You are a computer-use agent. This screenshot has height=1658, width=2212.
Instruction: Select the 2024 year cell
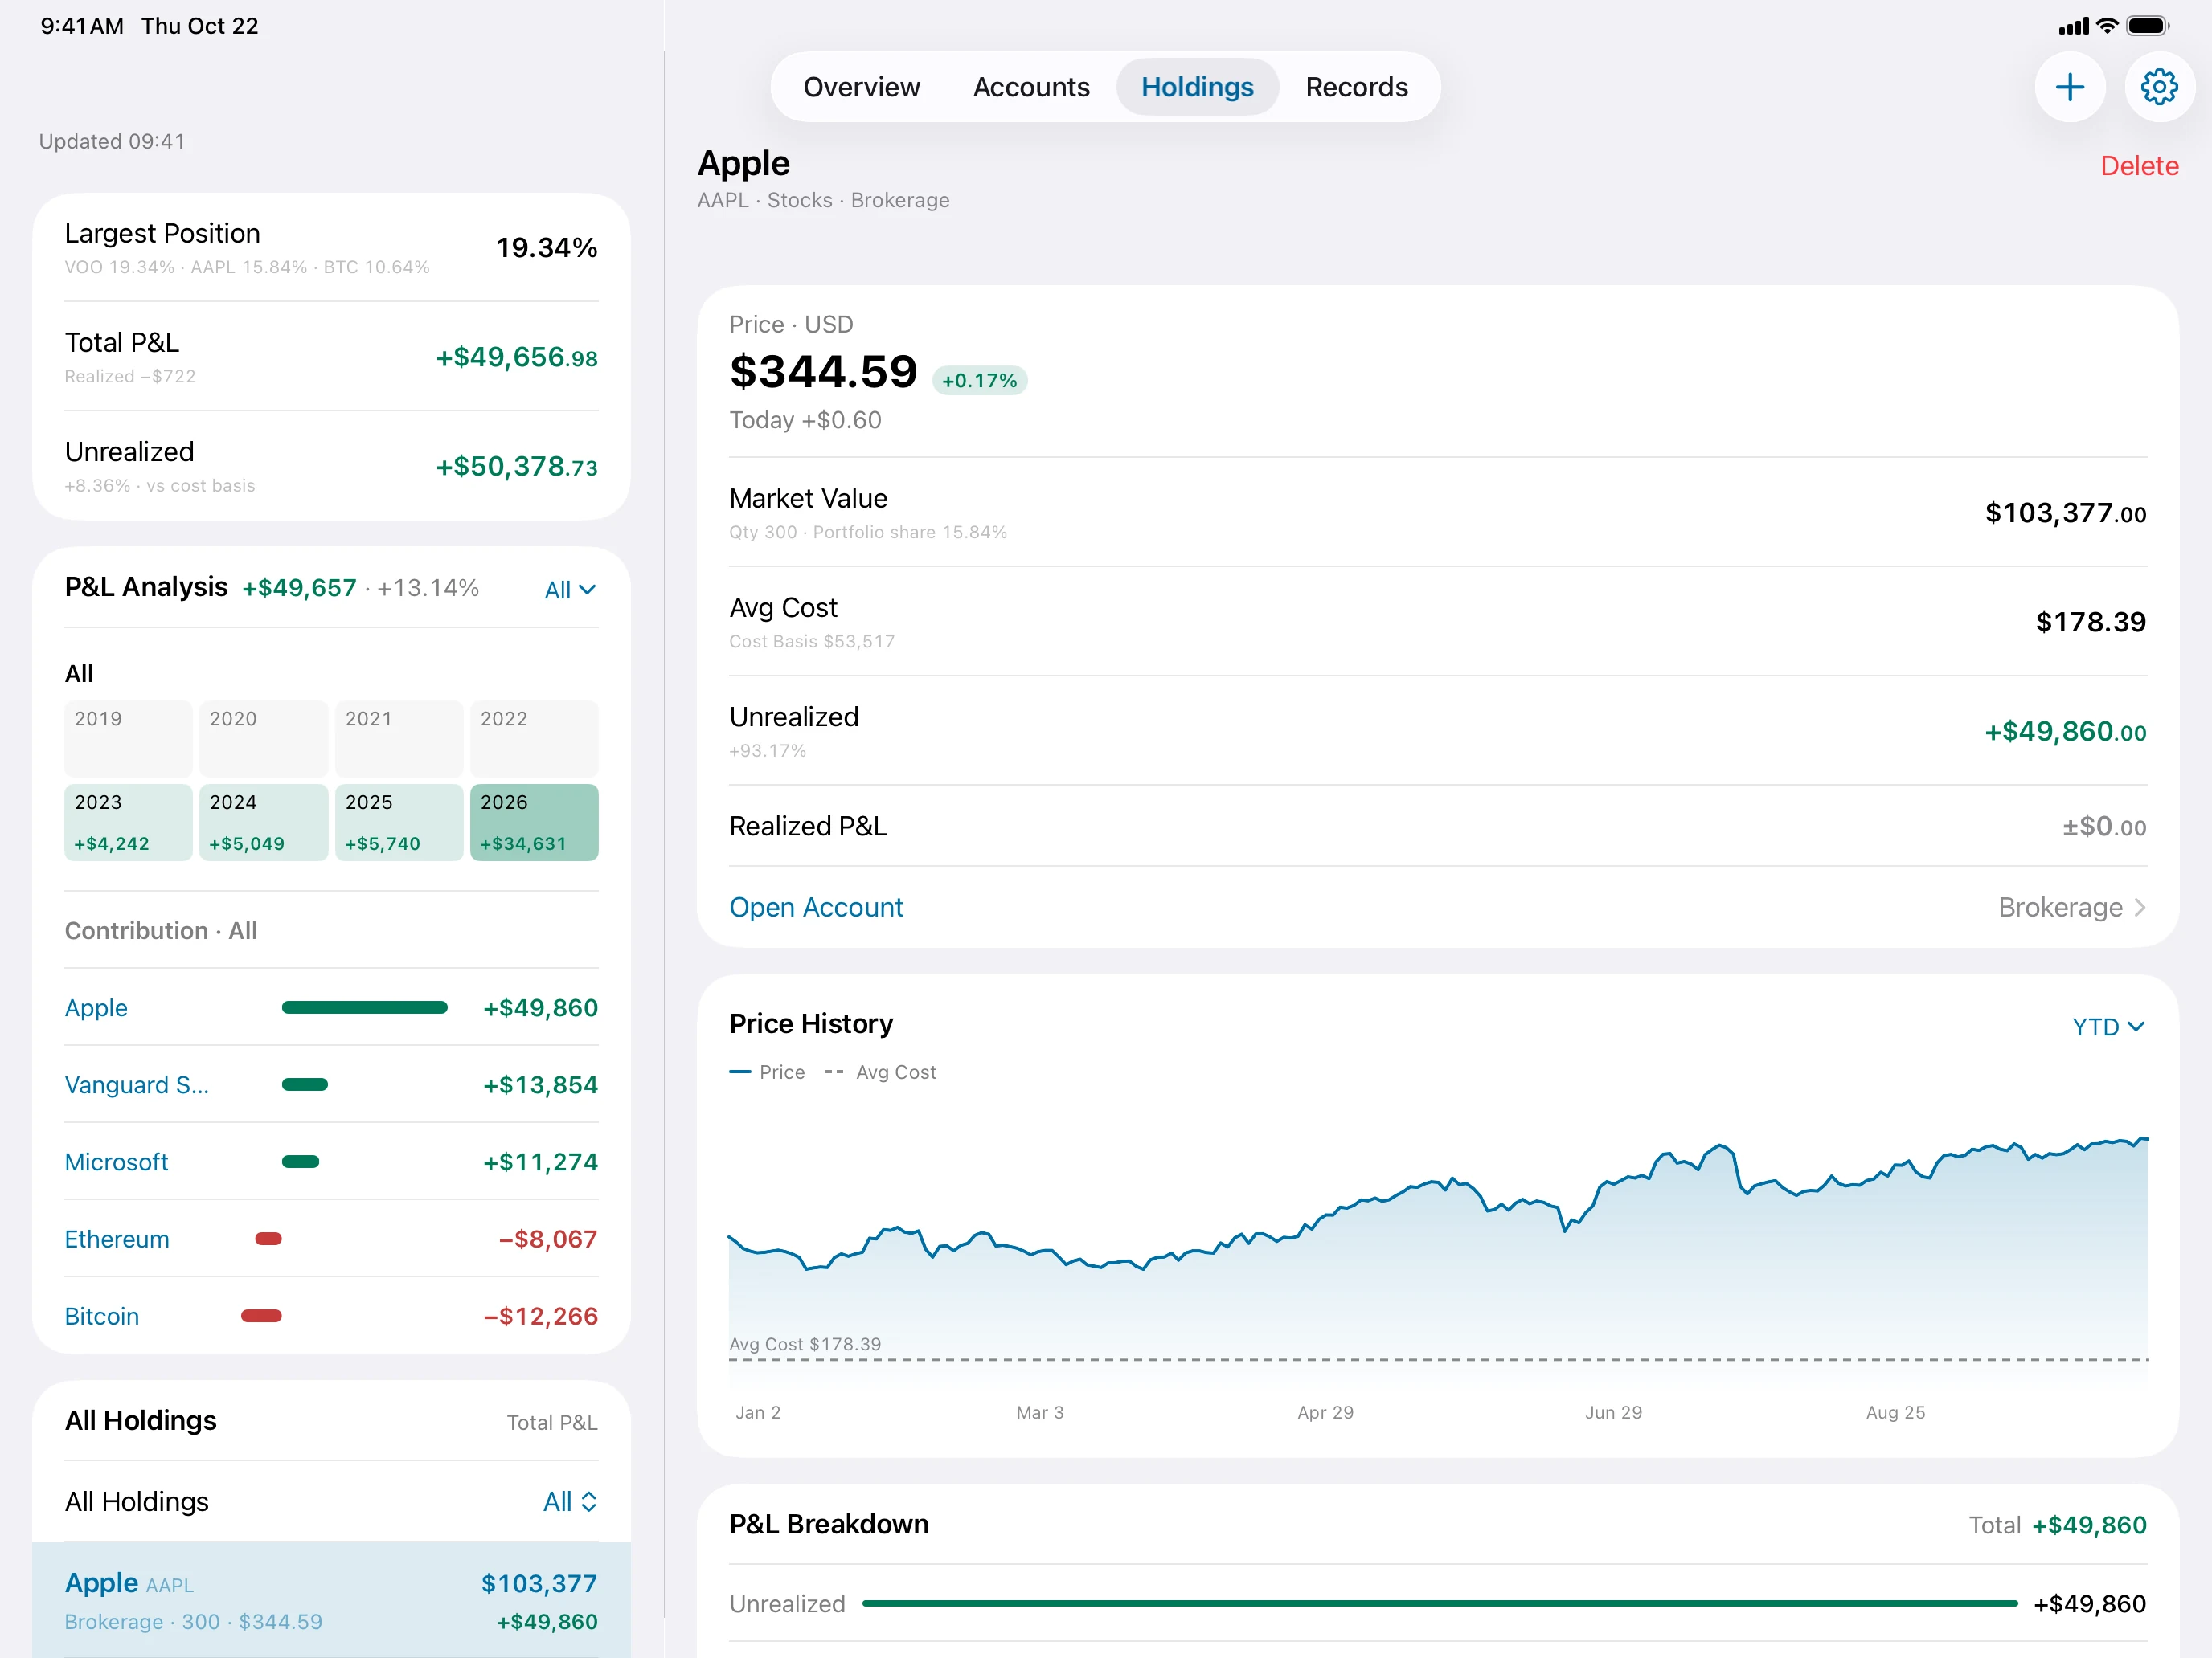(263, 823)
